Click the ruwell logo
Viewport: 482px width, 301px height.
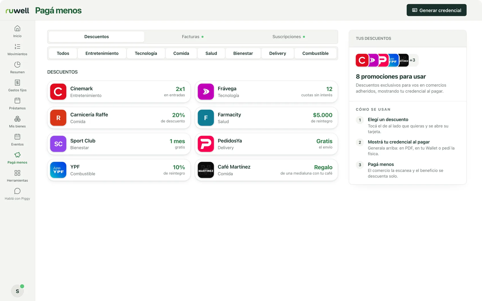(17, 11)
